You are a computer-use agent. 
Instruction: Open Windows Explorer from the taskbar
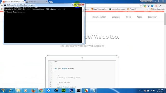pyautogui.click(x=18, y=91)
